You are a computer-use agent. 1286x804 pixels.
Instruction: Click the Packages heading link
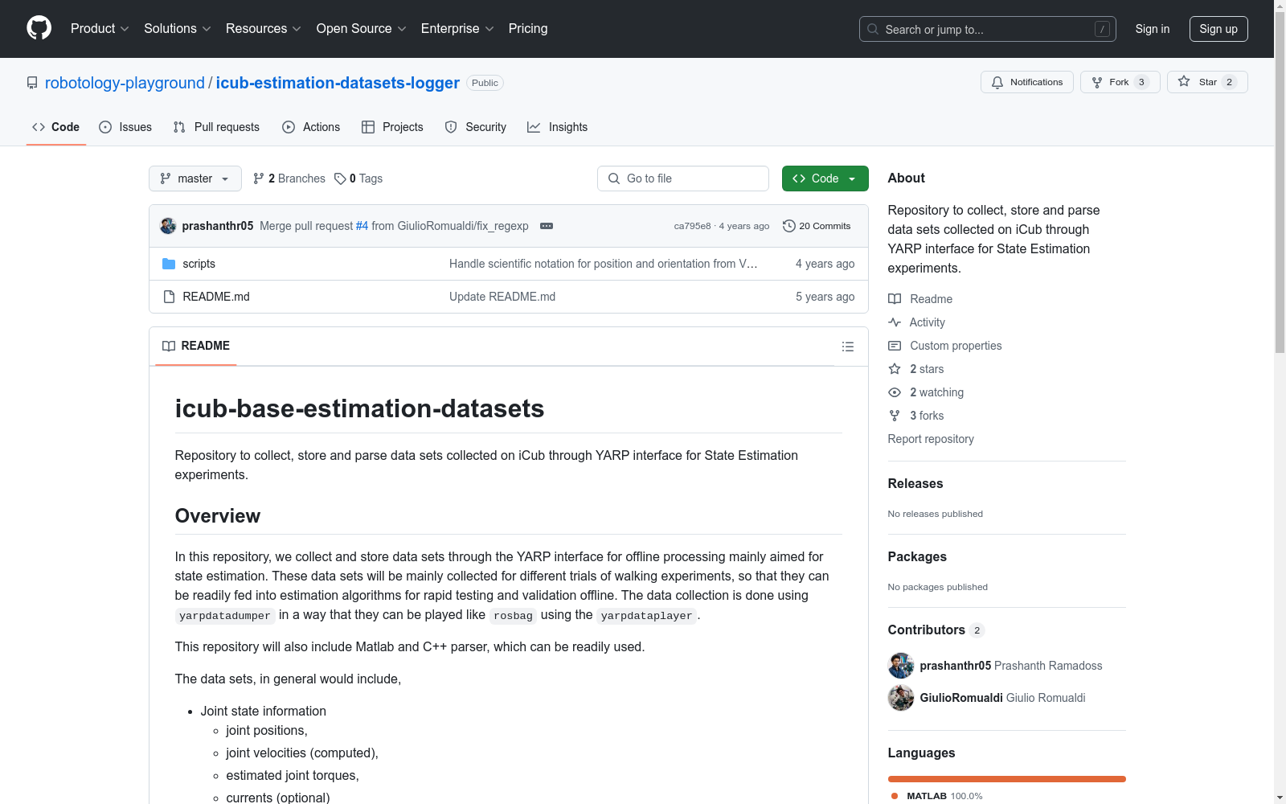point(917,556)
